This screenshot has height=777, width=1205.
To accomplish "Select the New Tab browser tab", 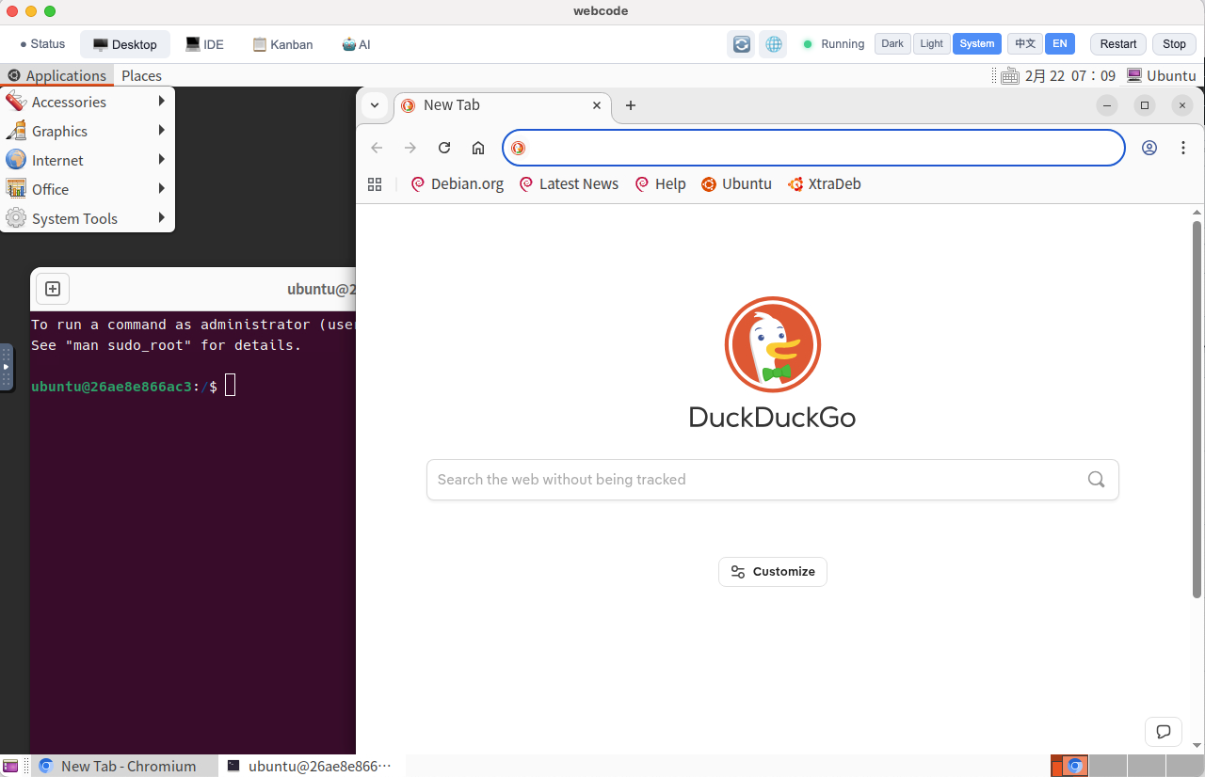I will 480,105.
